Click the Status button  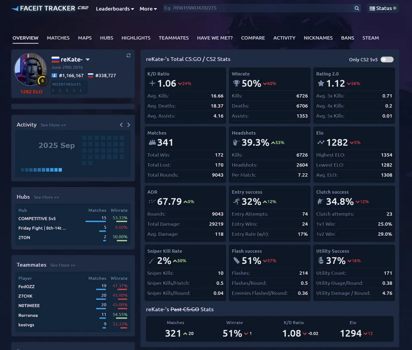(x=383, y=8)
